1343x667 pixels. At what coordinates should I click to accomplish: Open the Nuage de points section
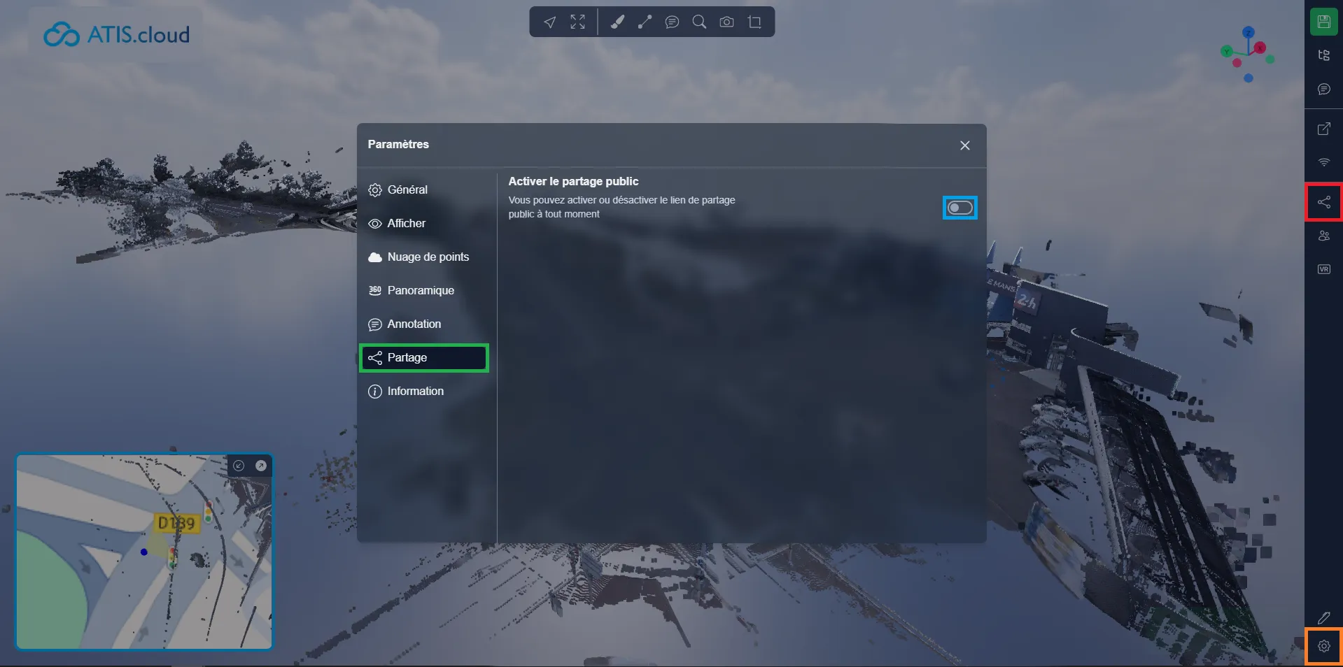click(x=427, y=257)
